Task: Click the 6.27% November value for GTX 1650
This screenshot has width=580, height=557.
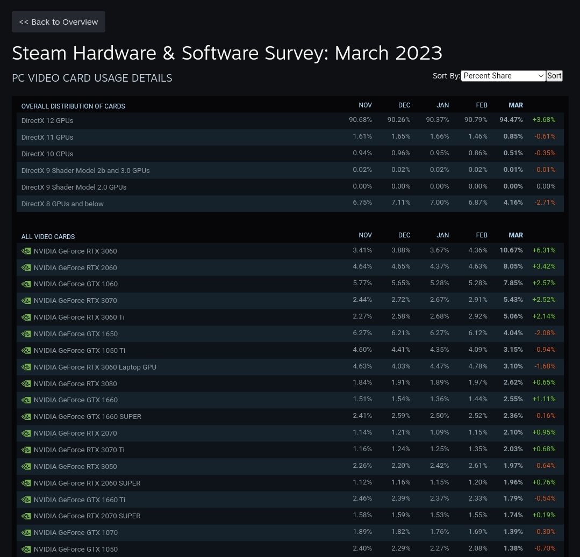Action: (x=362, y=333)
